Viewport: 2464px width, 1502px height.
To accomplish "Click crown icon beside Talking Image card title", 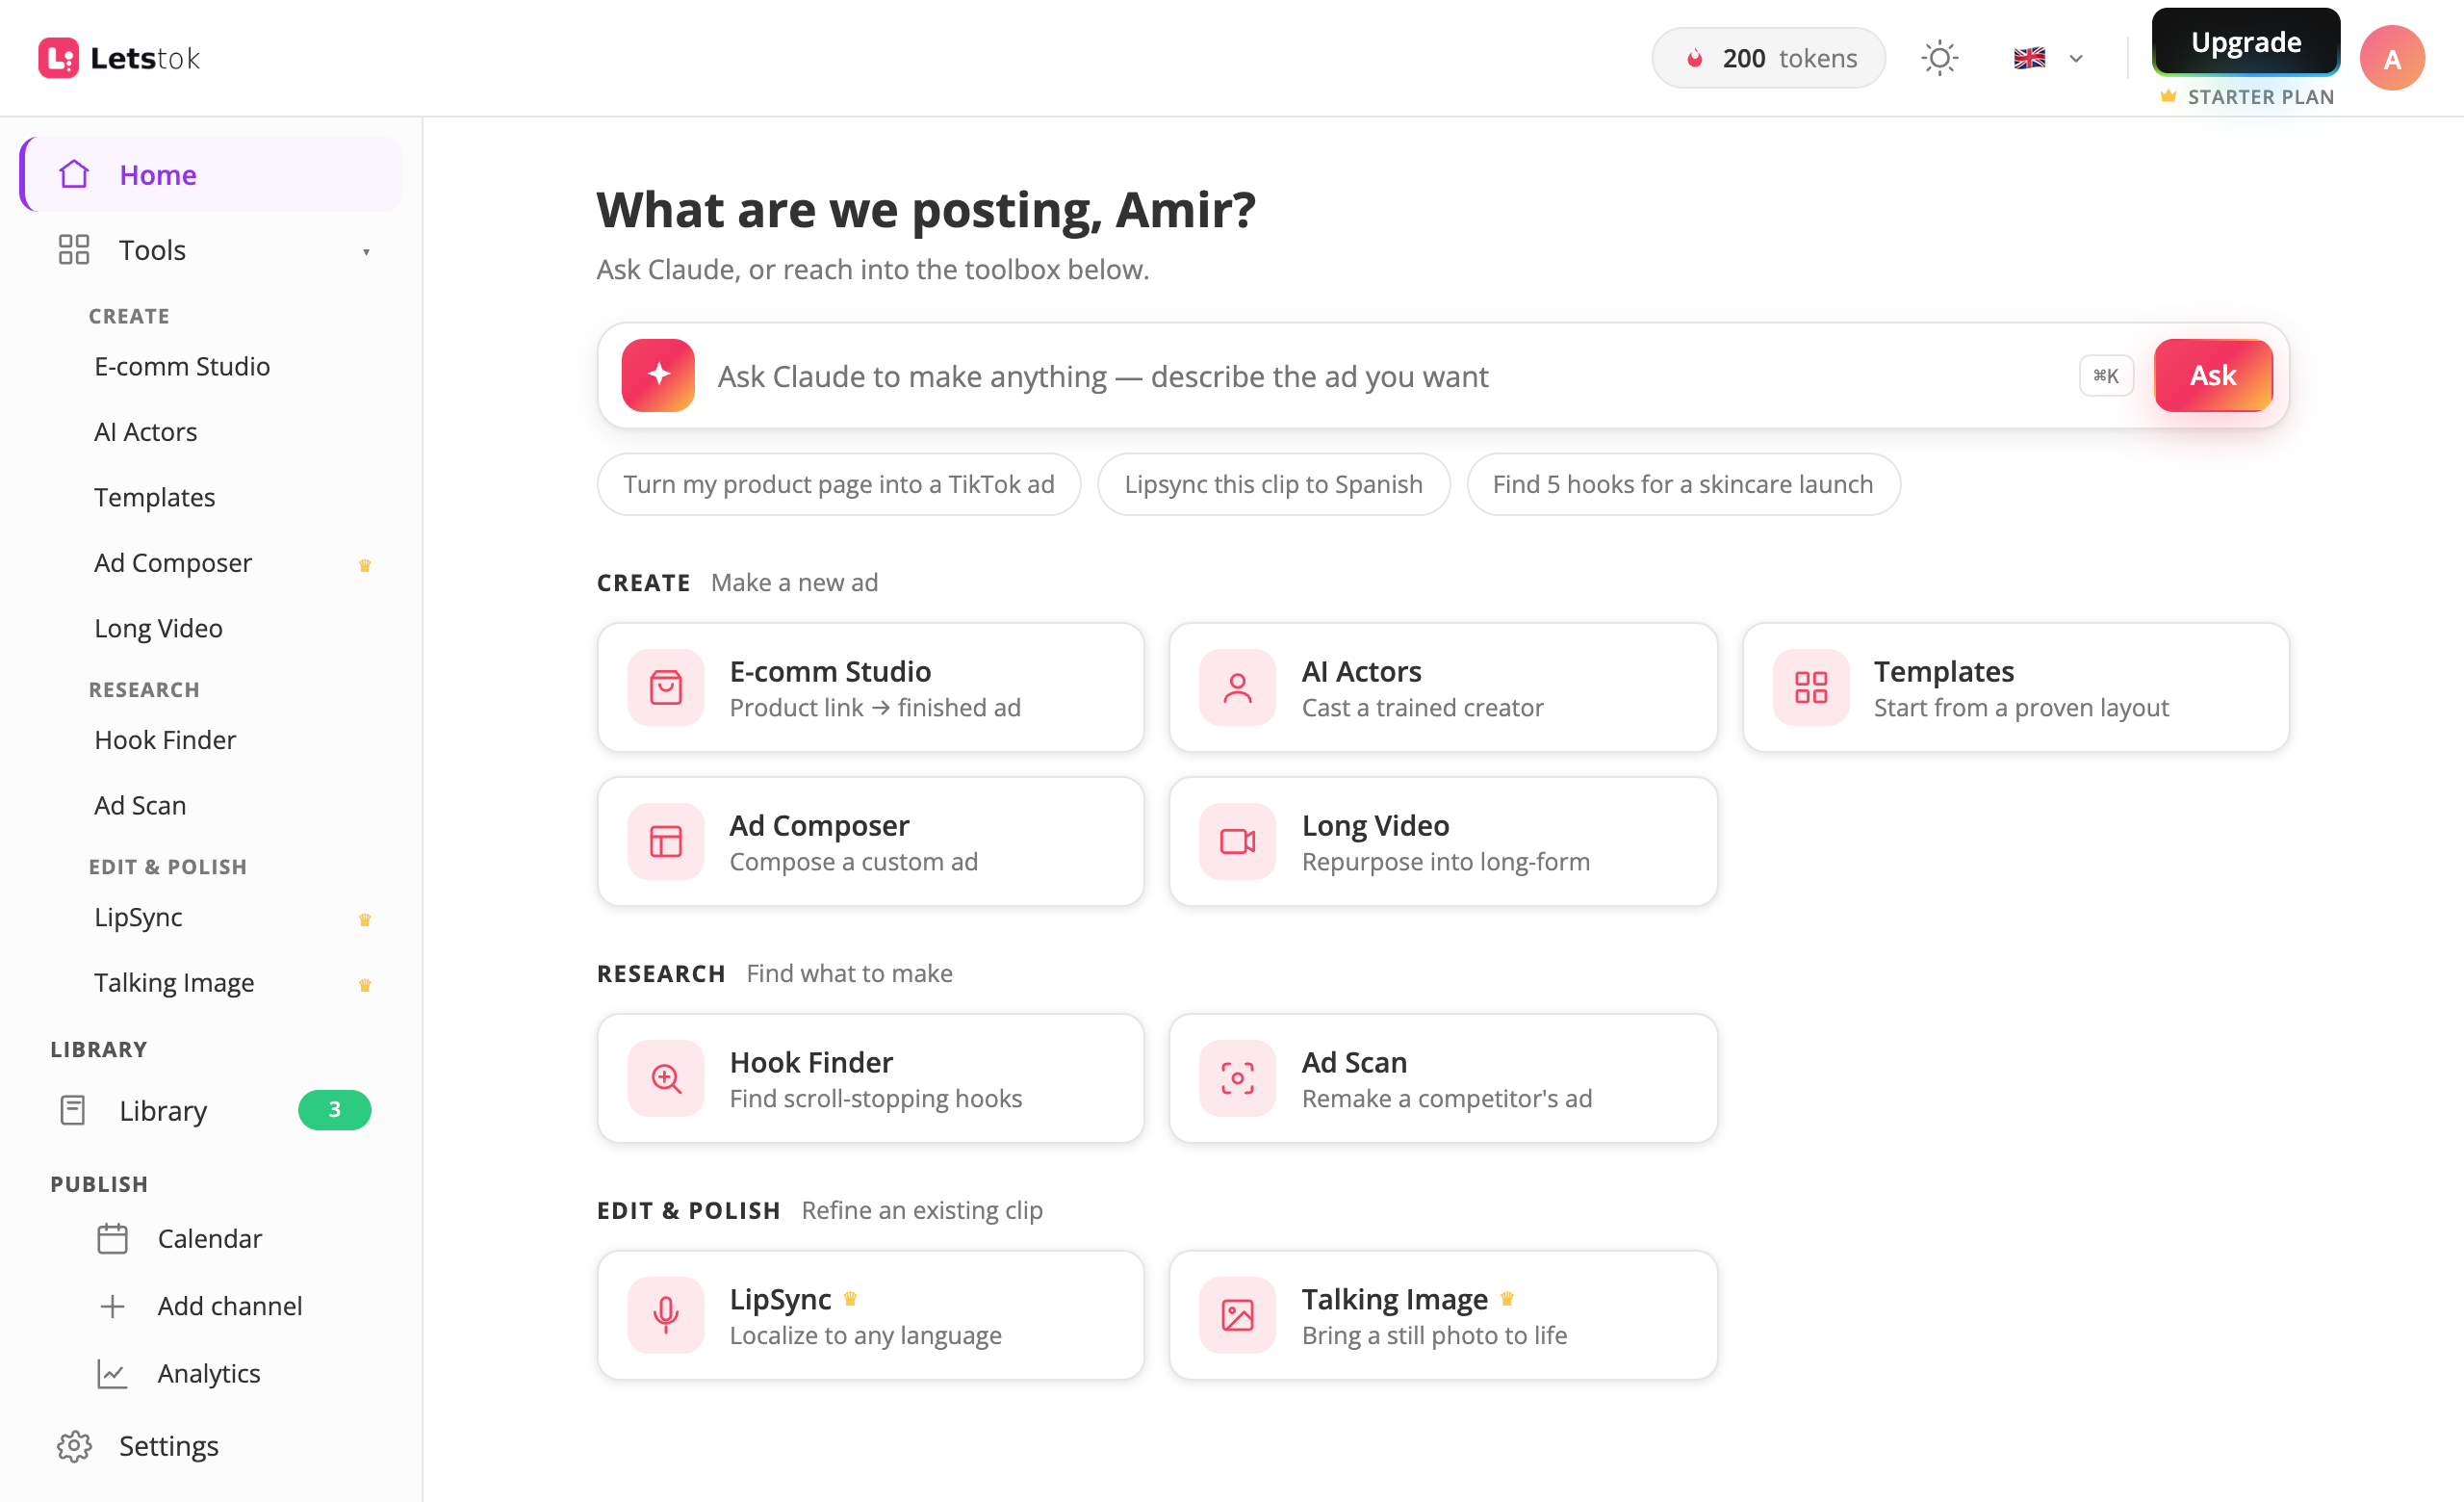I will tap(1507, 1298).
